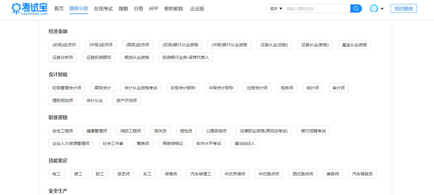Image resolution: width=434 pixels, height=195 pixels.
Task: Select APP in the navigation bar
Action: 153,8
